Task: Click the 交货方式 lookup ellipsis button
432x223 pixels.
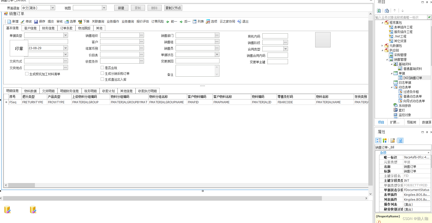Action: click(x=66, y=61)
